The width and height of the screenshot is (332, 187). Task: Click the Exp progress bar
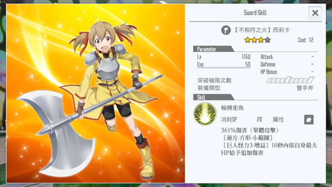(x=224, y=68)
